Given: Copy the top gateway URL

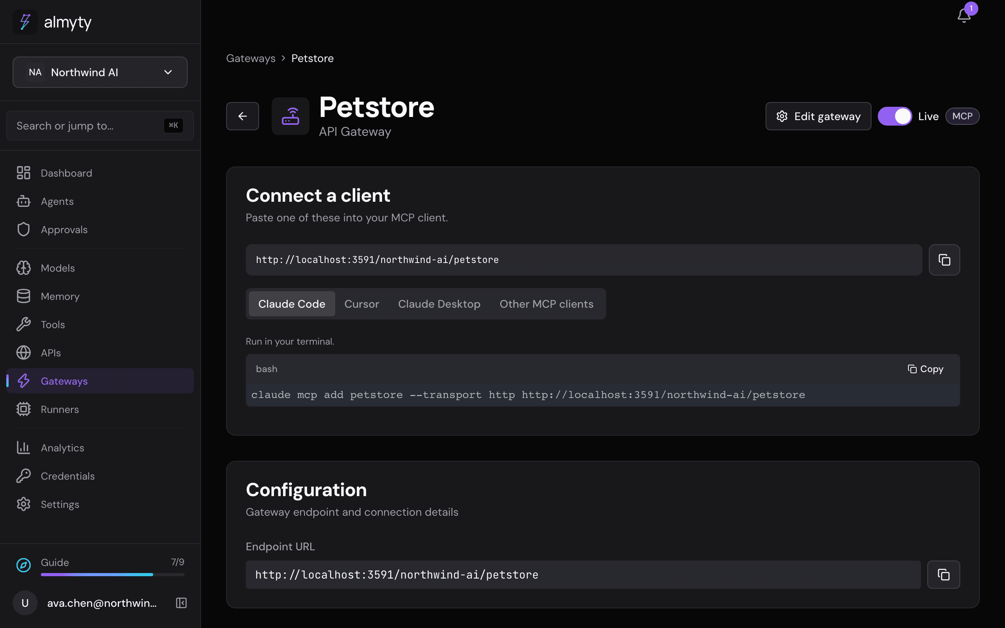Looking at the screenshot, I should [944, 259].
